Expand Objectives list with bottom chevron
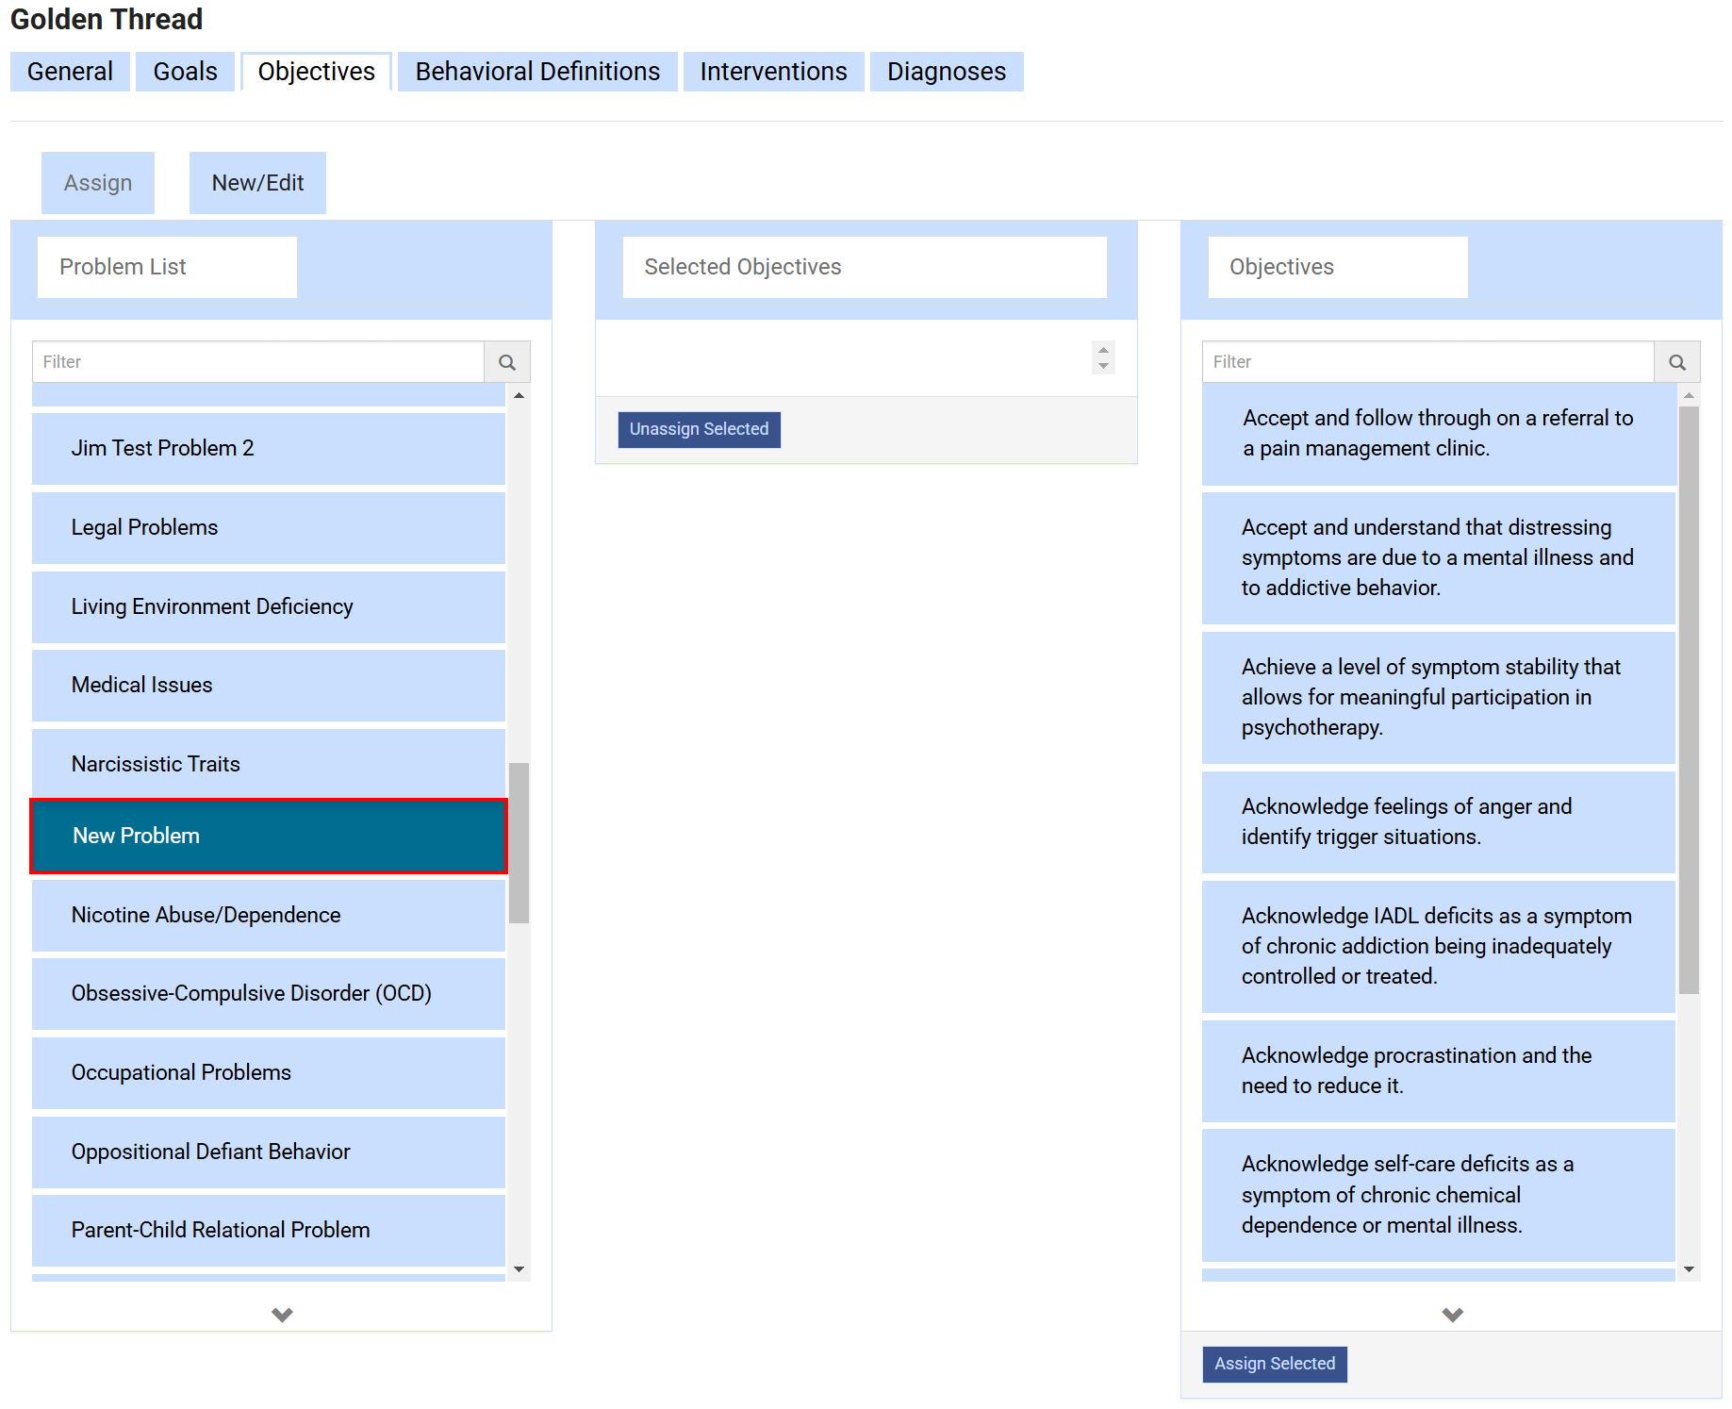Viewport: 1732px width, 1409px height. [1452, 1315]
